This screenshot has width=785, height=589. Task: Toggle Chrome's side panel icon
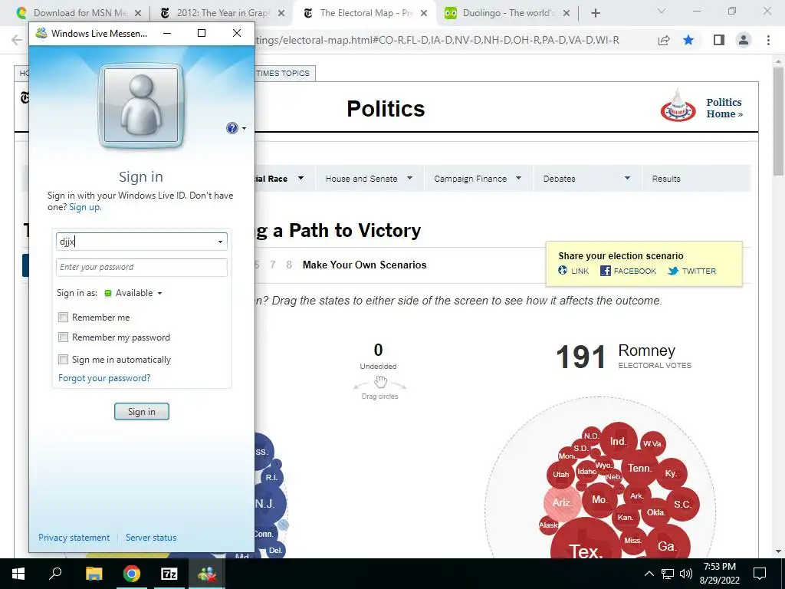719,40
